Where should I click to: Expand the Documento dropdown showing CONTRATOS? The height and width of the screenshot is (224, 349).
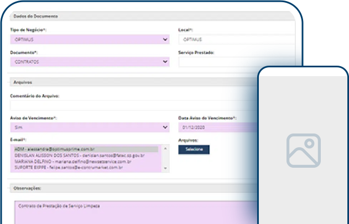click(x=90, y=62)
